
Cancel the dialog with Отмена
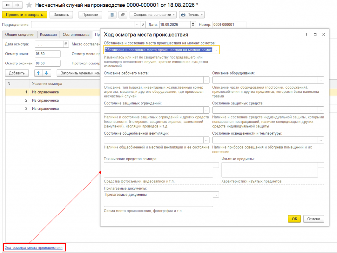[x=313, y=219]
